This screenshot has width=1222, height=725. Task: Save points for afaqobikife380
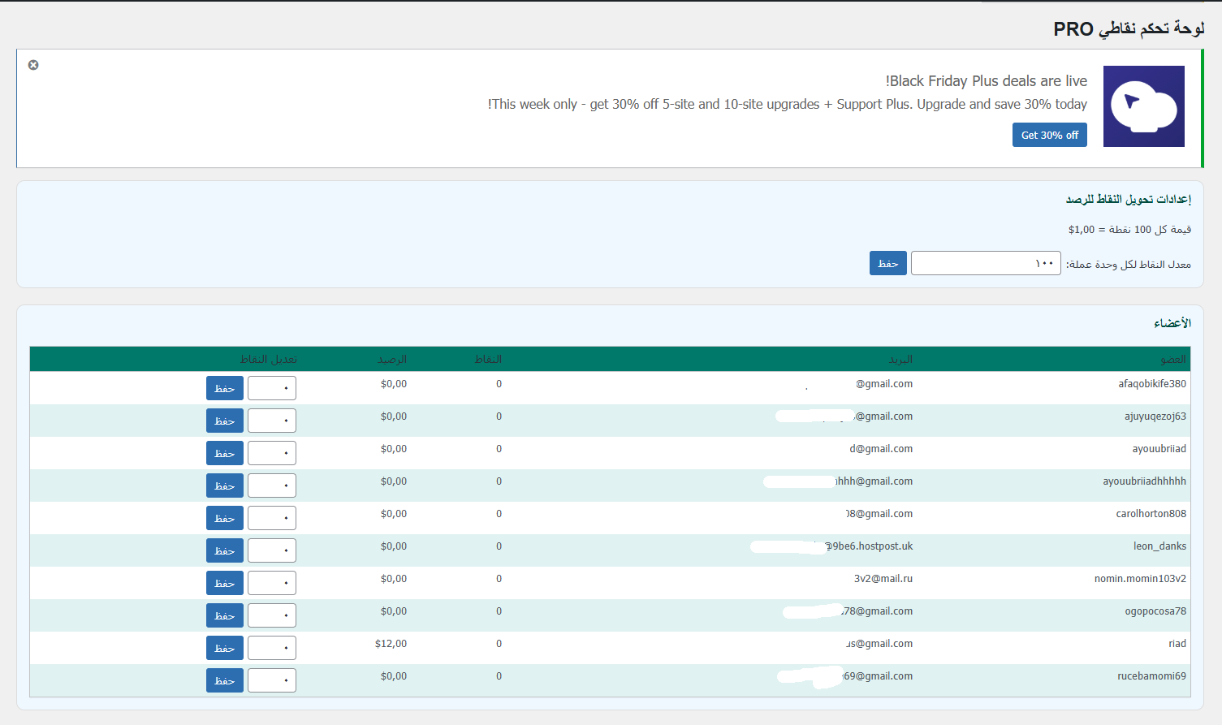[224, 388]
